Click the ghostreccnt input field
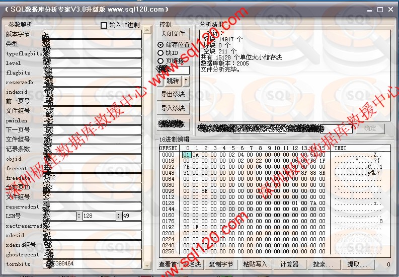Viewport: 399px width, 277px height. click(92, 254)
